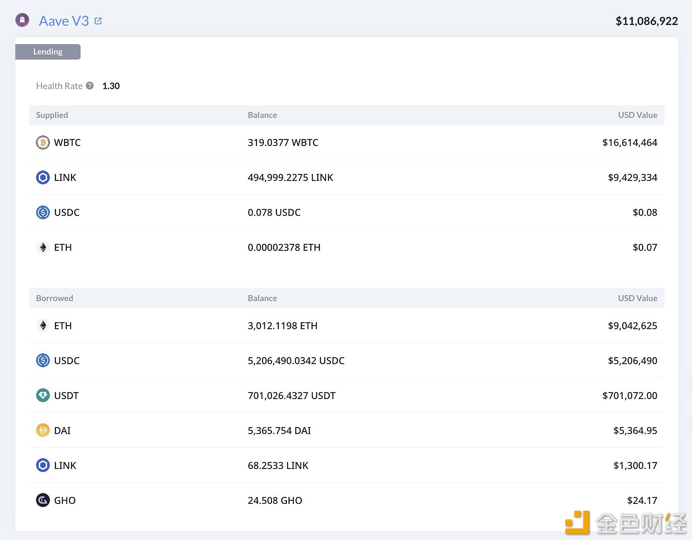Select the $0.08 USD value
The height and width of the screenshot is (540, 692).
click(645, 212)
